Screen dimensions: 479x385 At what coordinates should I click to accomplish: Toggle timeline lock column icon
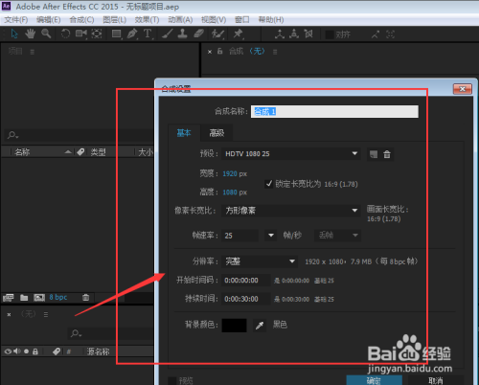pos(35,351)
